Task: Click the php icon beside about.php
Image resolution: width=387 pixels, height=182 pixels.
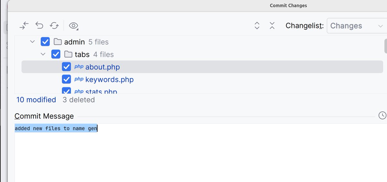Action: pyautogui.click(x=79, y=66)
